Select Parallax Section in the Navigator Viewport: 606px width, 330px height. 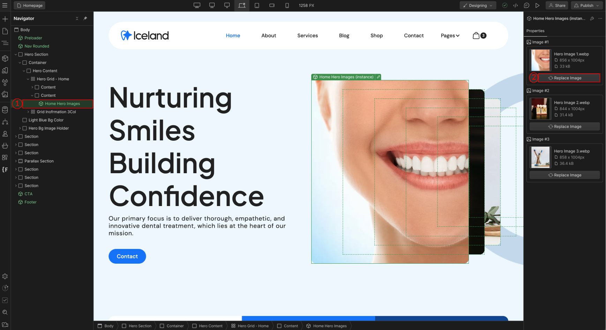[x=39, y=161]
